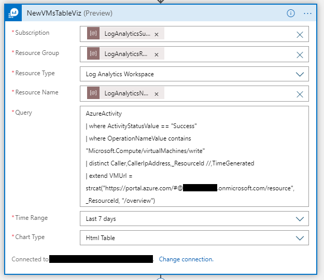The height and width of the screenshot is (280, 324).
Task: Click the NewVMsTableViz (Preview) title bar
Action: (161, 13)
